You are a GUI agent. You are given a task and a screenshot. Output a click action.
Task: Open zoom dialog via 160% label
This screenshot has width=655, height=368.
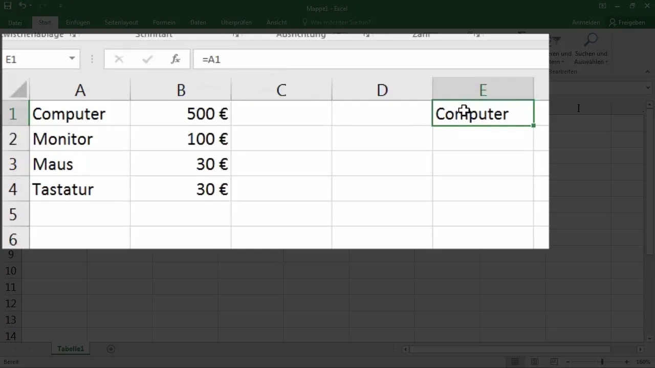643,362
